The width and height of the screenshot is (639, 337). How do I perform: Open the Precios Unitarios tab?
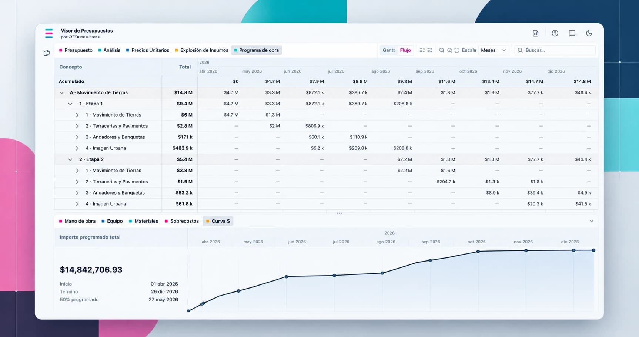(x=147, y=50)
